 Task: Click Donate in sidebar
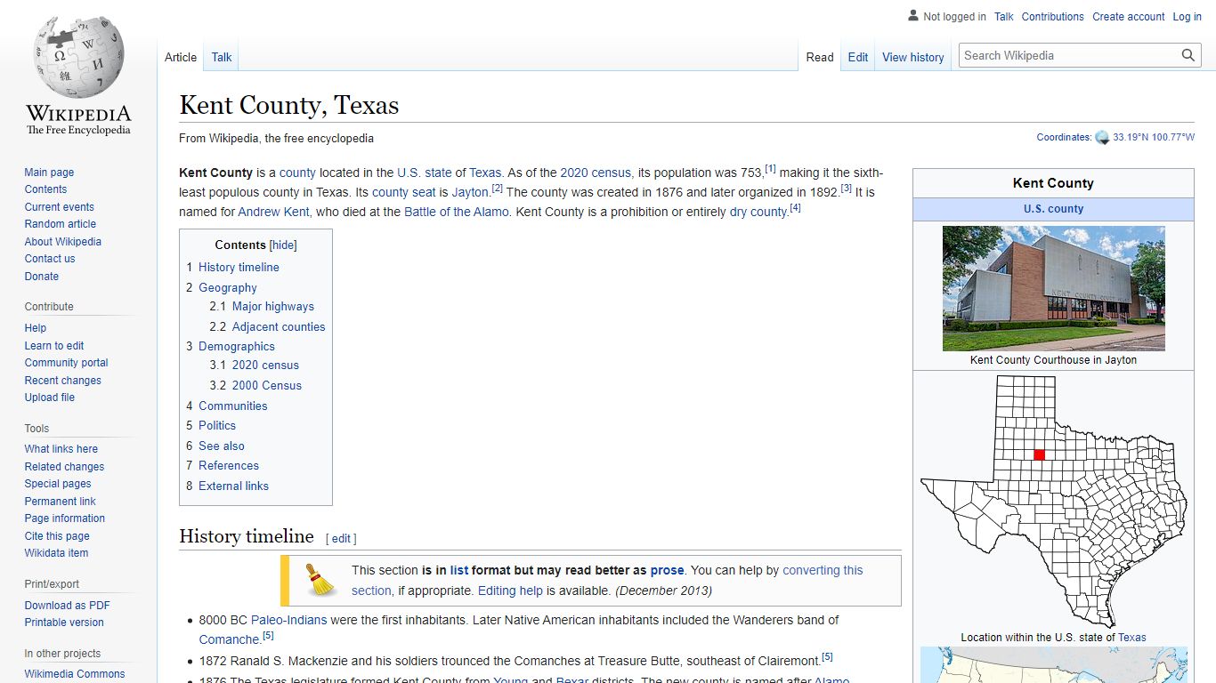click(x=42, y=277)
